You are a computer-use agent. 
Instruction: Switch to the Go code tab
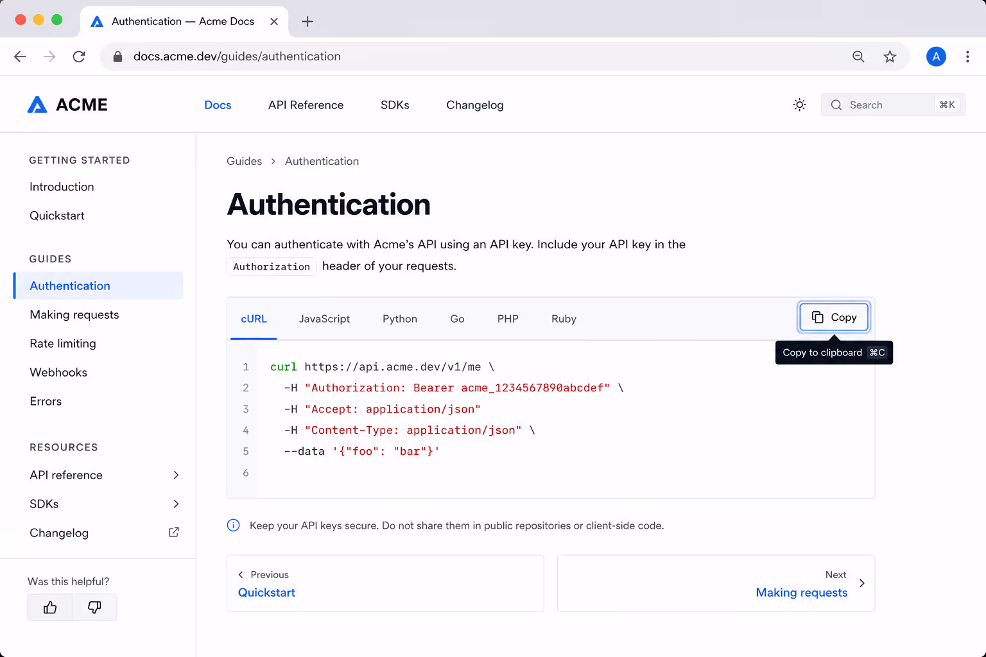click(x=457, y=319)
